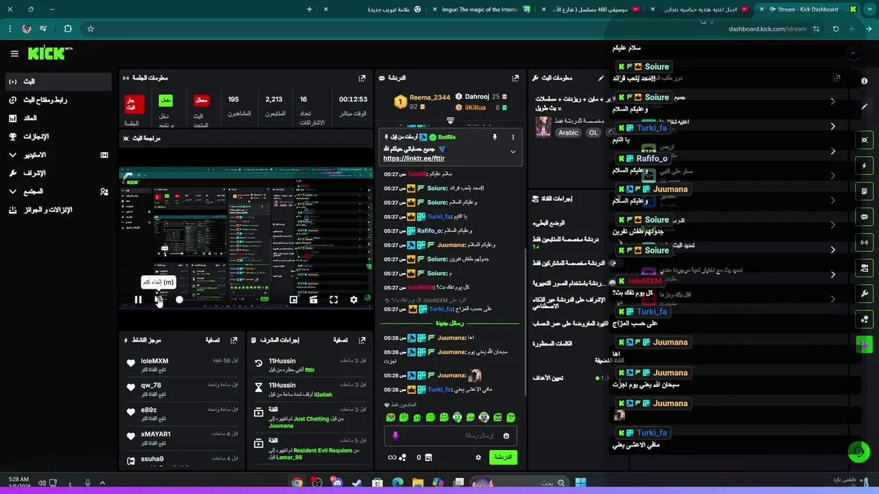Screen dimensions: 879x494
Task: Enter fullscreen in the stream preview
Action: (334, 299)
